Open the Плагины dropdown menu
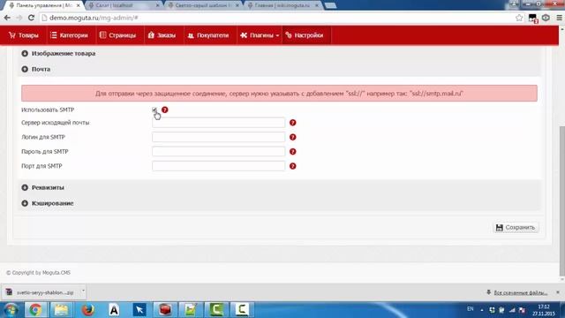 (x=260, y=35)
